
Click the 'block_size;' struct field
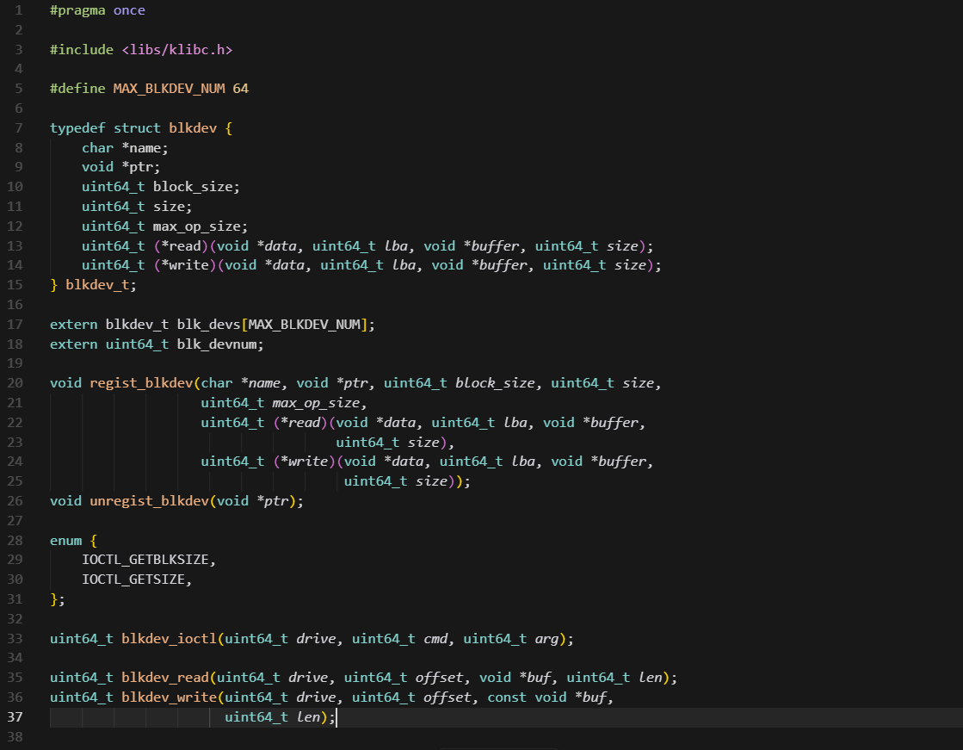196,187
